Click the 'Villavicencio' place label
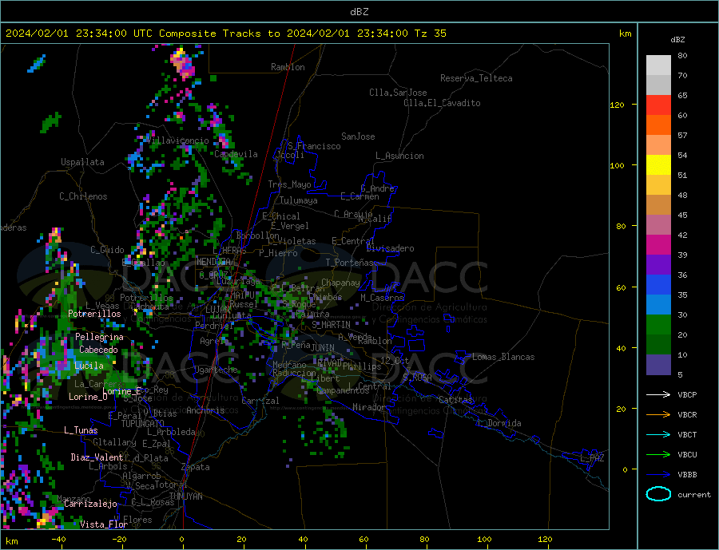719x550 pixels. tap(178, 140)
